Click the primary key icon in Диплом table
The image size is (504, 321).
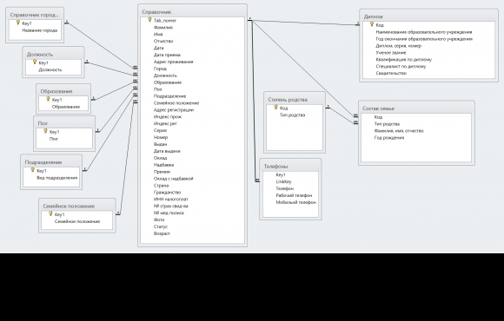(372, 24)
